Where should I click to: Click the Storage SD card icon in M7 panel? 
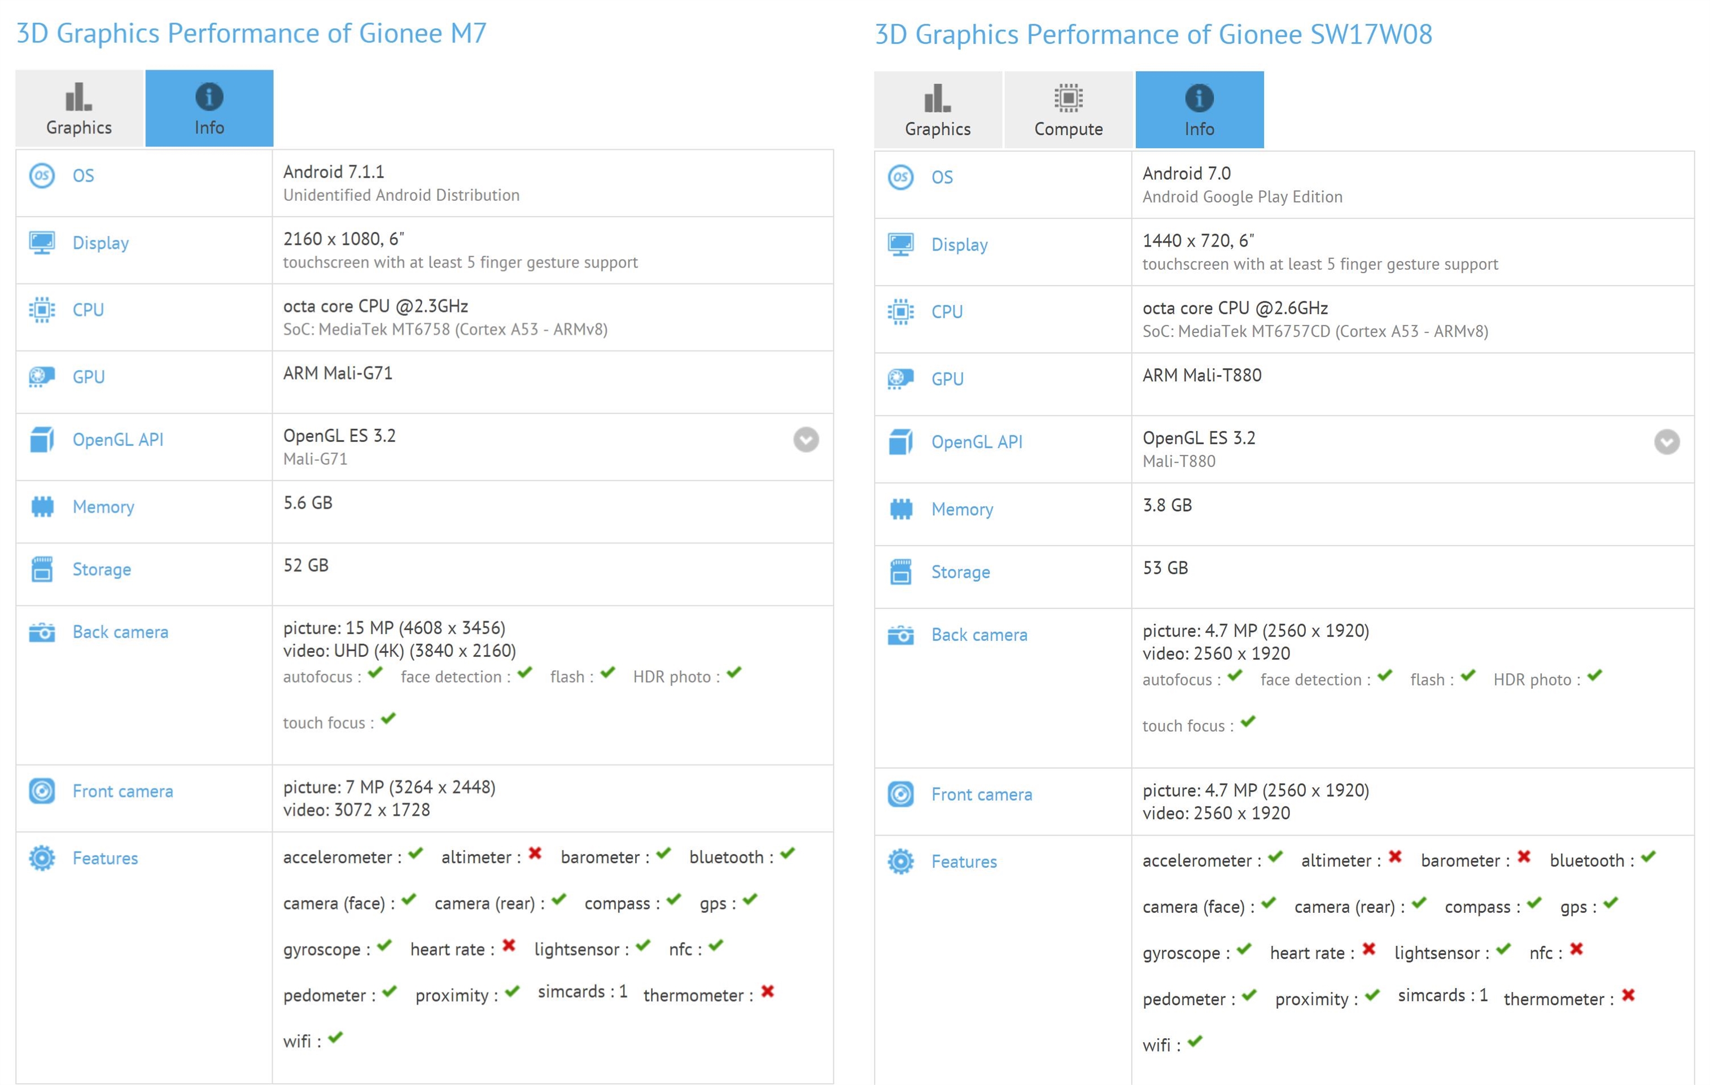click(x=42, y=569)
